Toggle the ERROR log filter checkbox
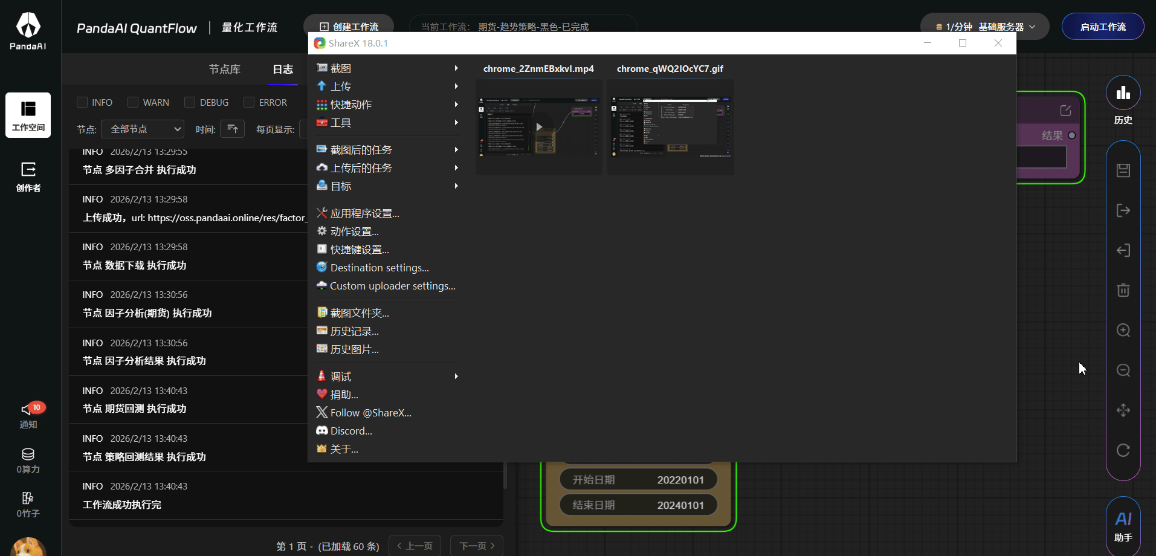 (x=249, y=102)
